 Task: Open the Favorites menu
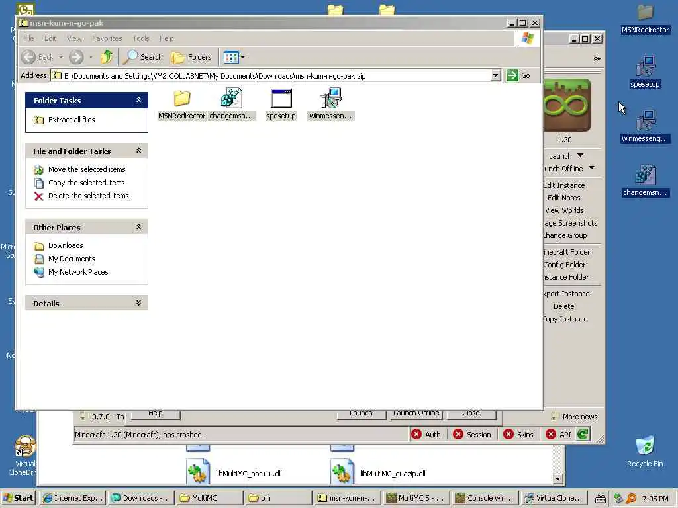[107, 38]
